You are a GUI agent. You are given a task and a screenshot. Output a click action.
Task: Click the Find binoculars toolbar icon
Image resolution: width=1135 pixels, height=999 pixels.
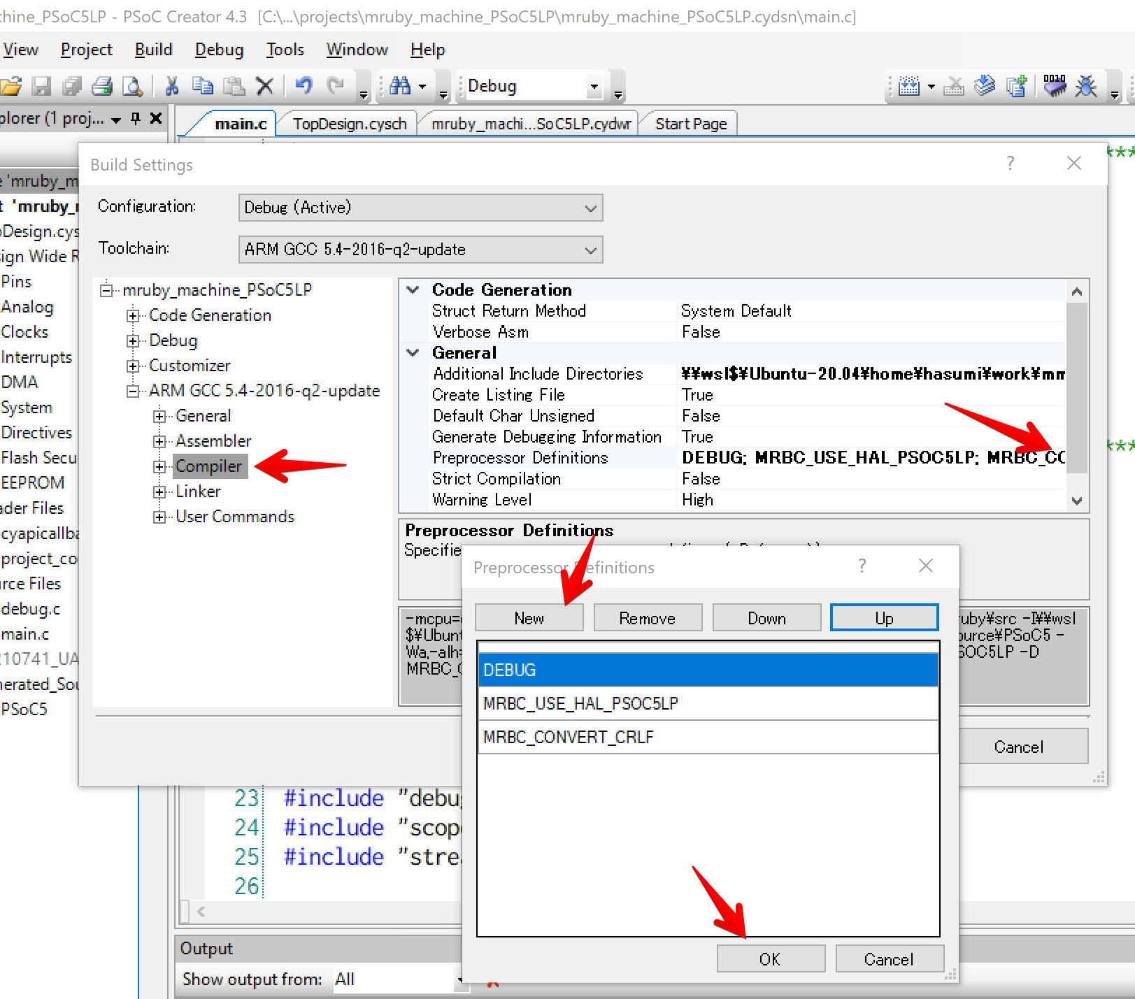pyautogui.click(x=400, y=86)
